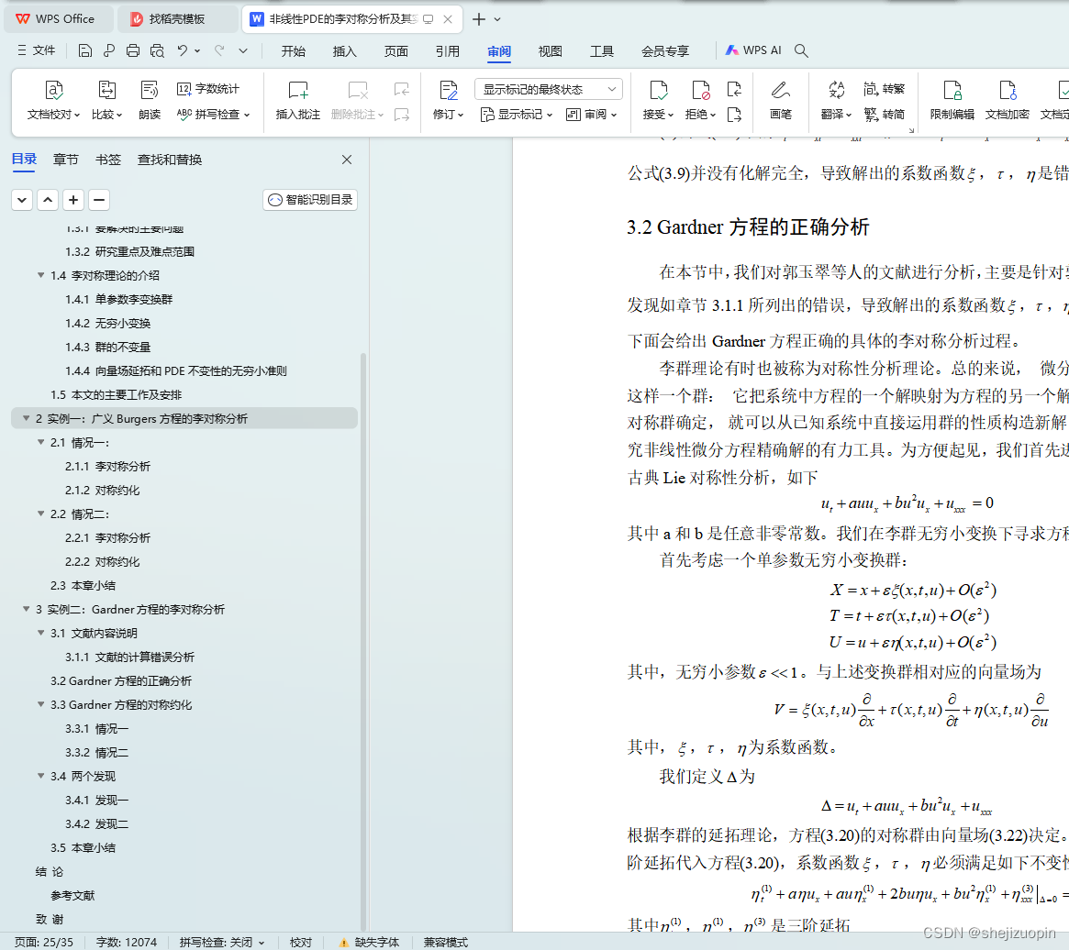
Task: Click 智能识别目录 button
Action: click(x=310, y=200)
